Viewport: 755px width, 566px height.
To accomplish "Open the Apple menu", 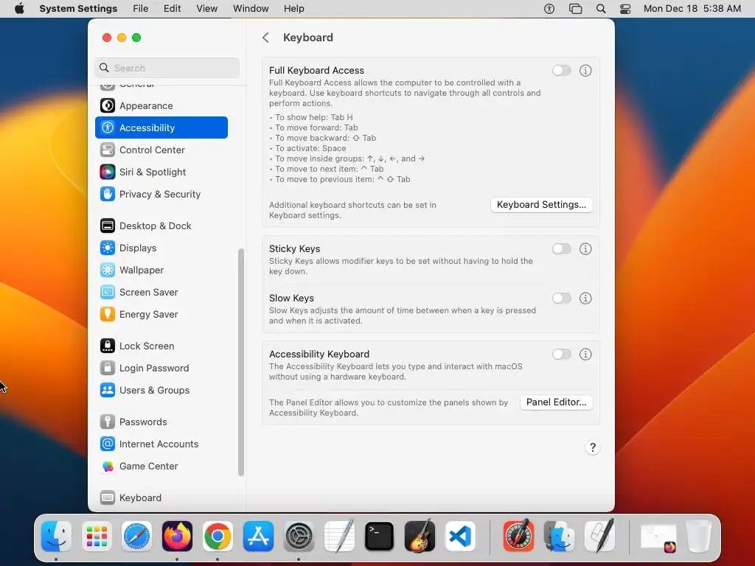I will coord(19,9).
